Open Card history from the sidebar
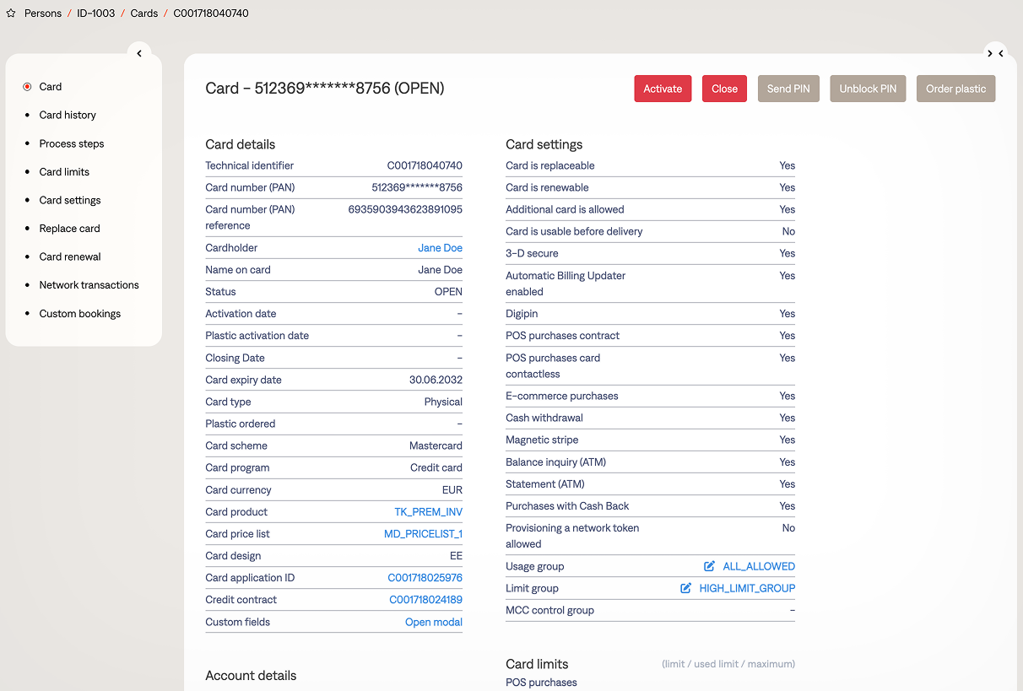This screenshot has height=691, width=1023. (68, 115)
